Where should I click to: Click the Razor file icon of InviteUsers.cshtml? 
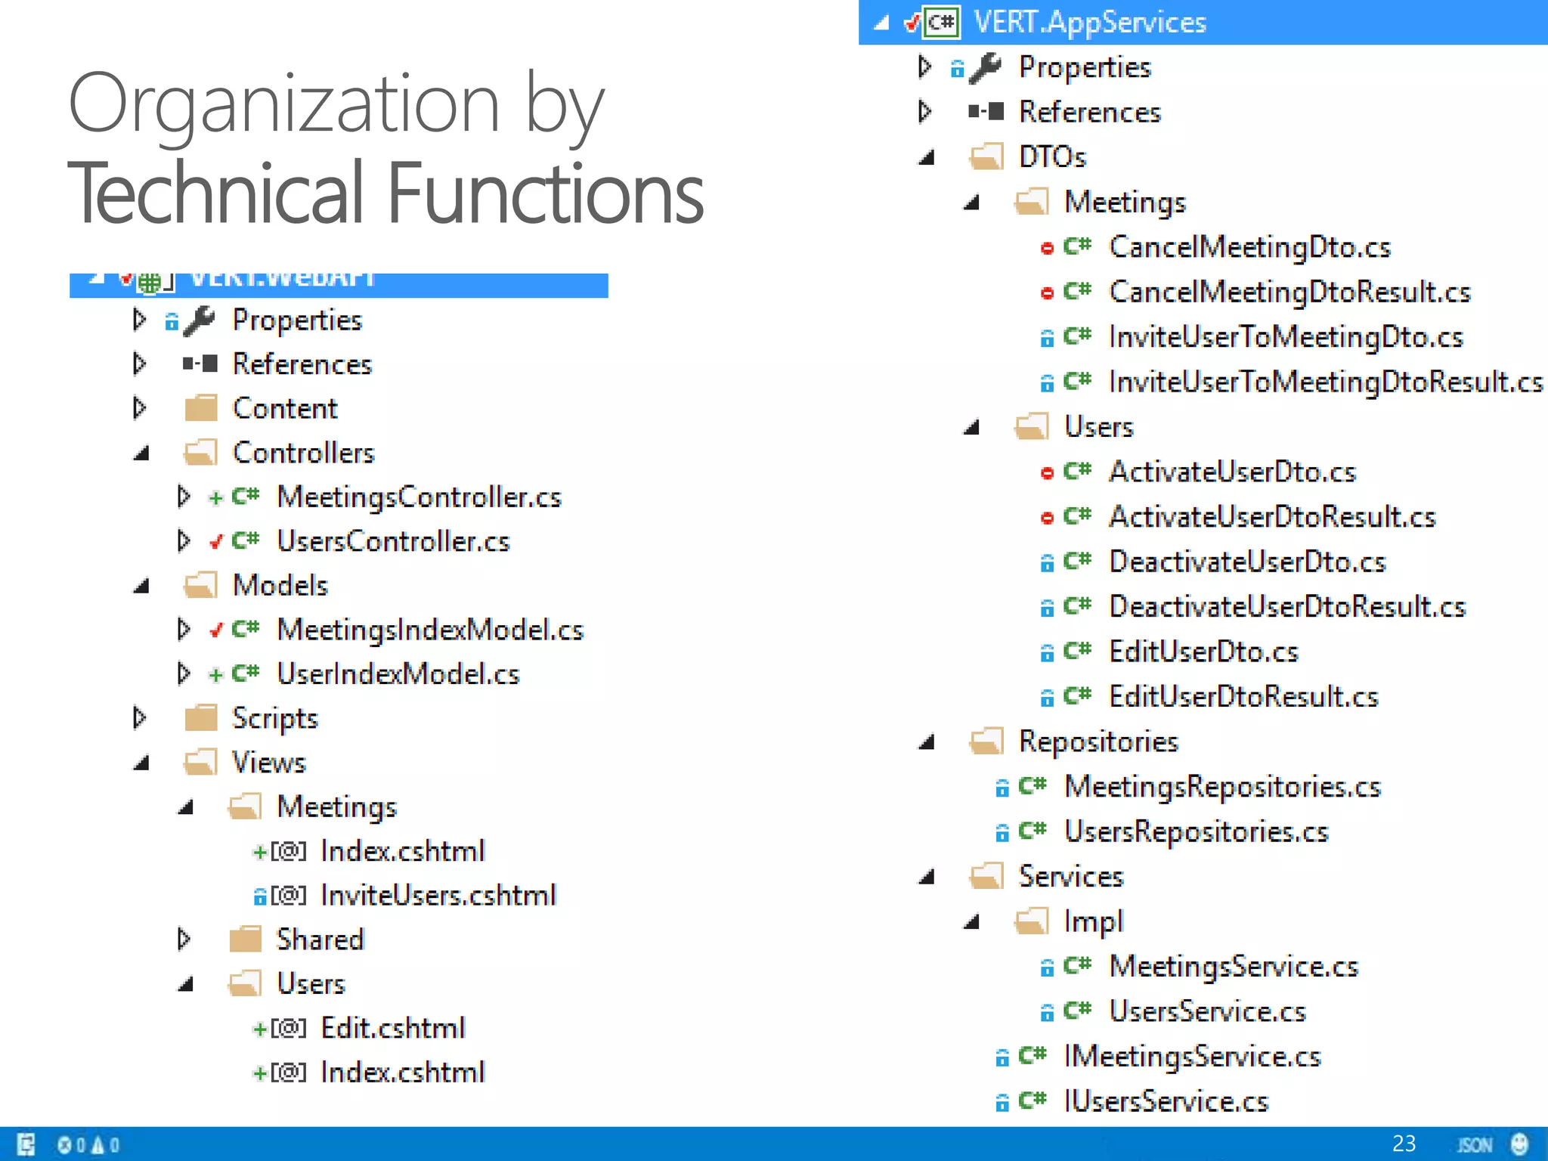289,896
